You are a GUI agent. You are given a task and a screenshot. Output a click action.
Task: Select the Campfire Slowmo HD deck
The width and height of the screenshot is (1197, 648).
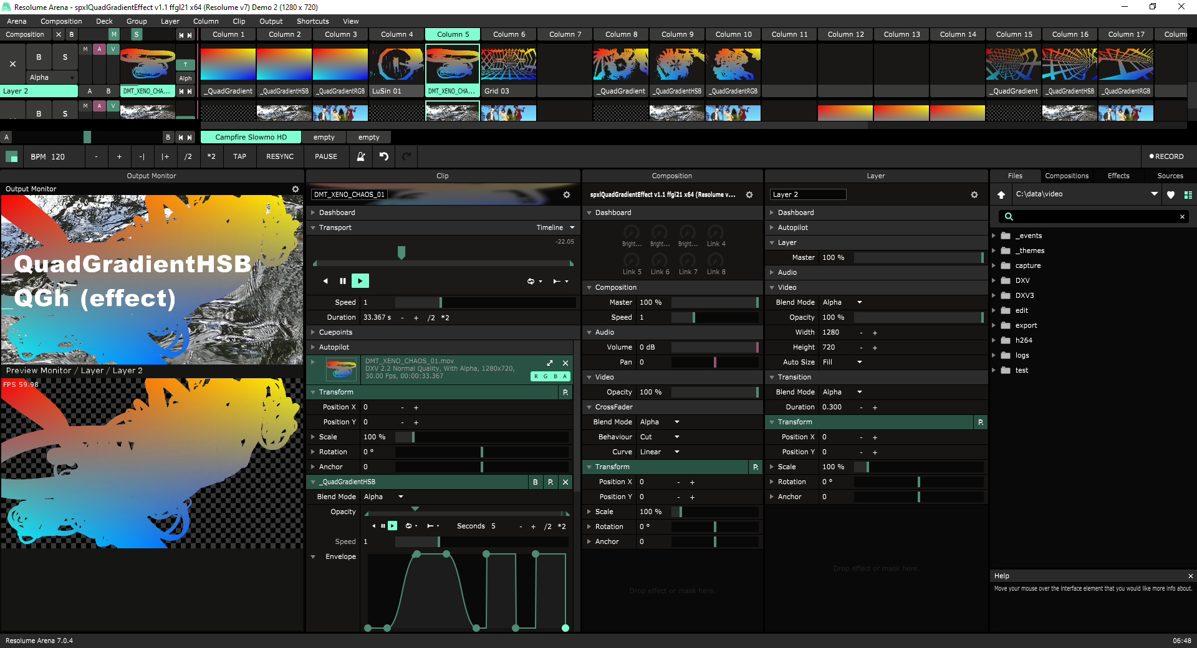251,137
